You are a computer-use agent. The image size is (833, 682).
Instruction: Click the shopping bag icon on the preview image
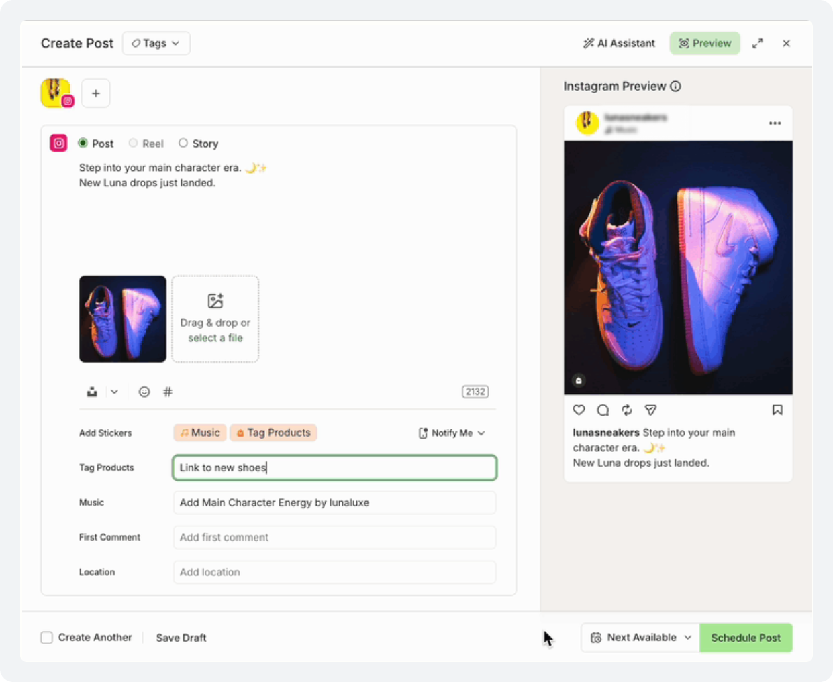[x=579, y=380]
